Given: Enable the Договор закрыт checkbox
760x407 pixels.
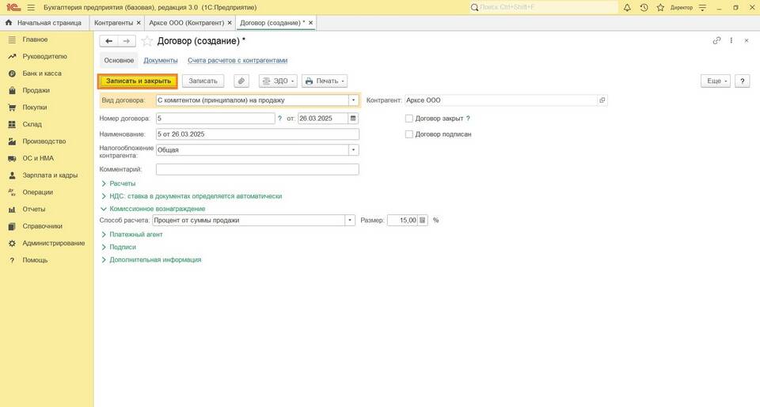Looking at the screenshot, I should 409,119.
